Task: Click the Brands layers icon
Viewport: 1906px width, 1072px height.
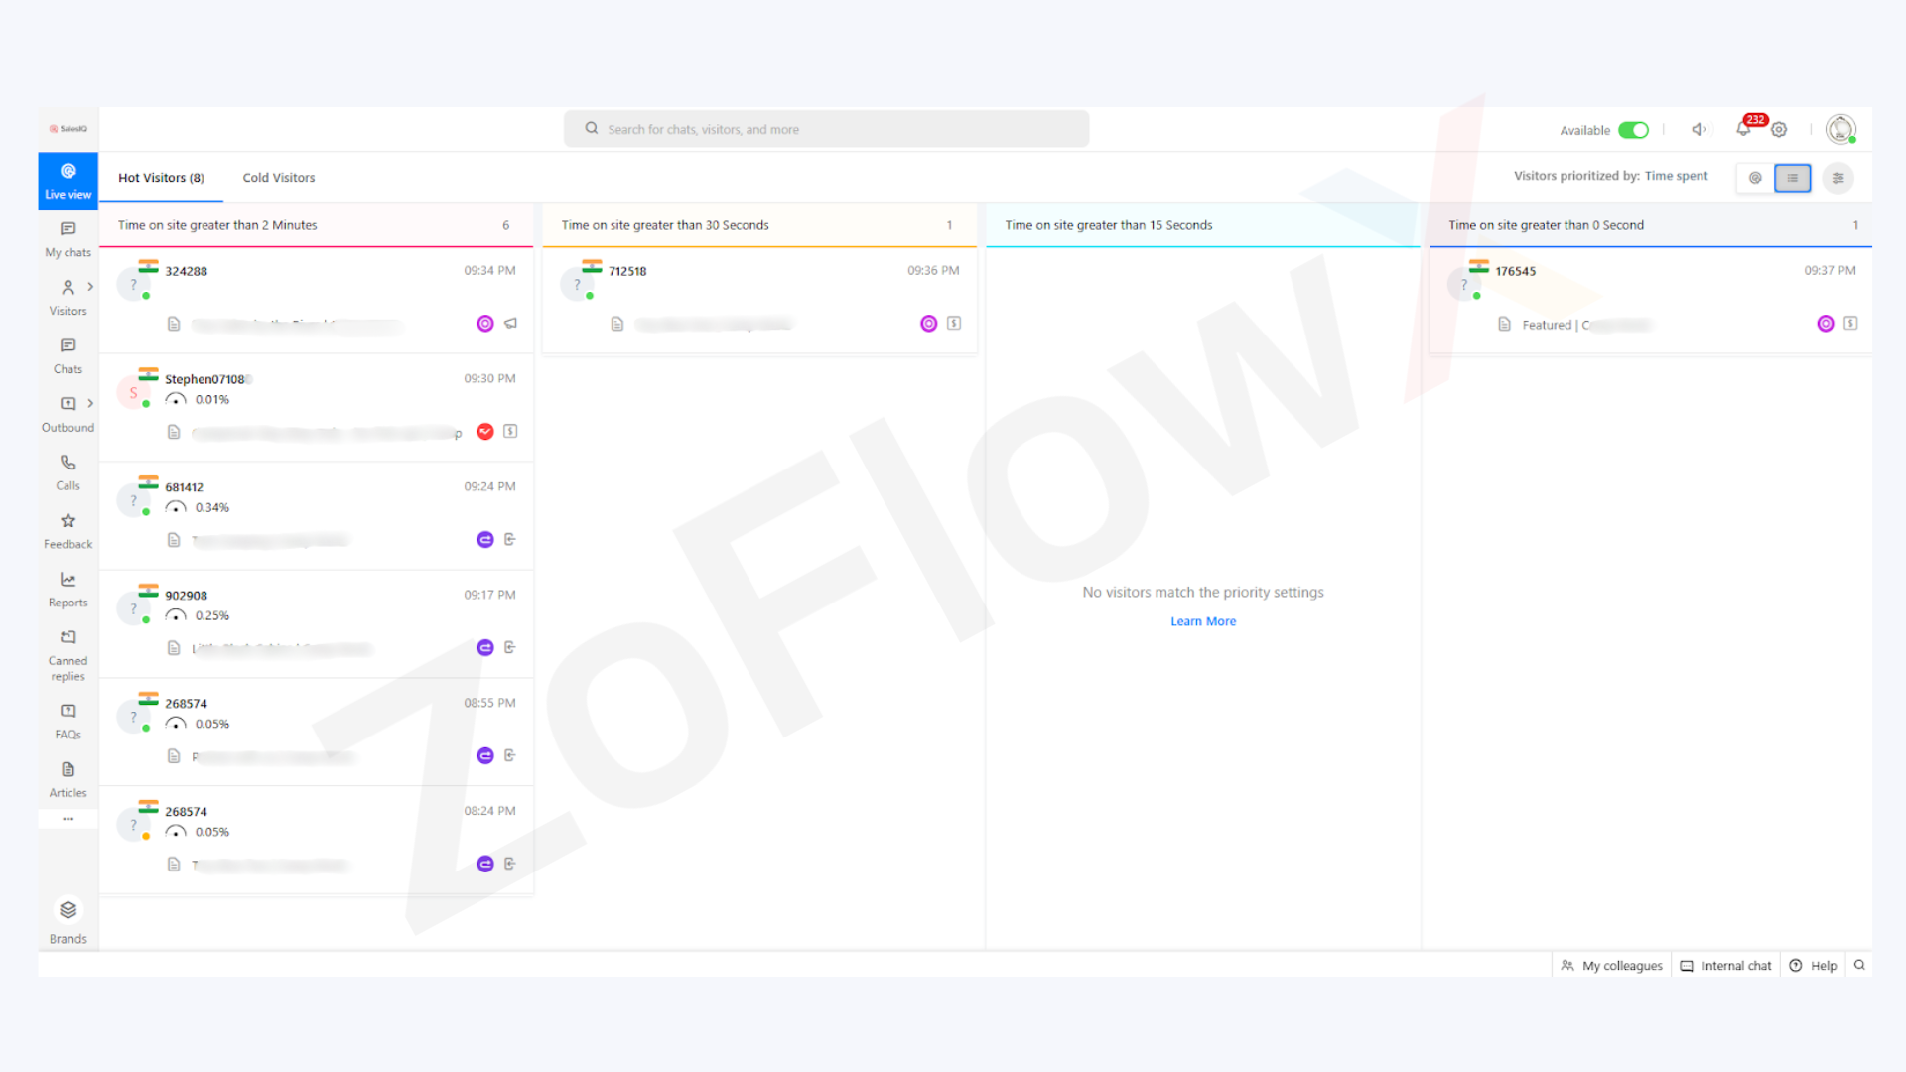Action: coord(68,909)
